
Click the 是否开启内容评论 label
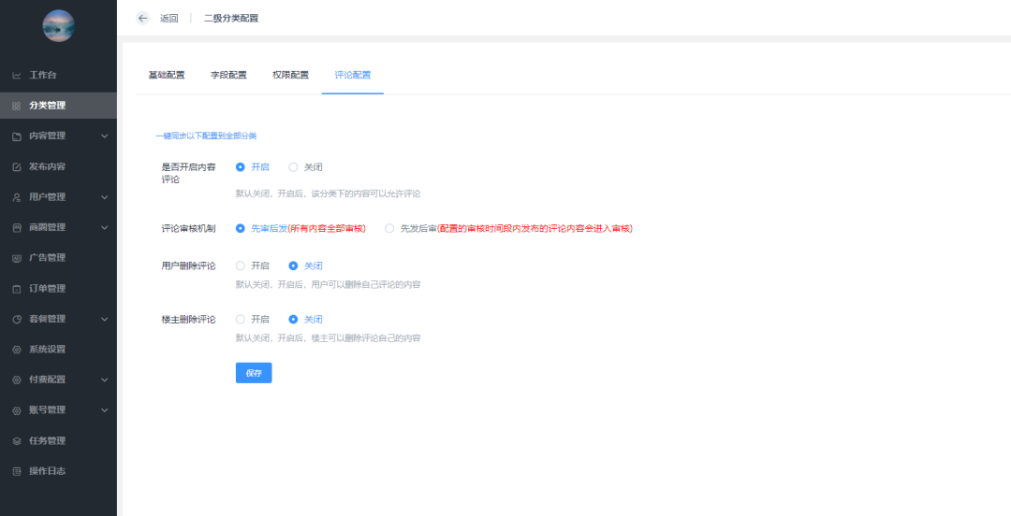point(188,173)
